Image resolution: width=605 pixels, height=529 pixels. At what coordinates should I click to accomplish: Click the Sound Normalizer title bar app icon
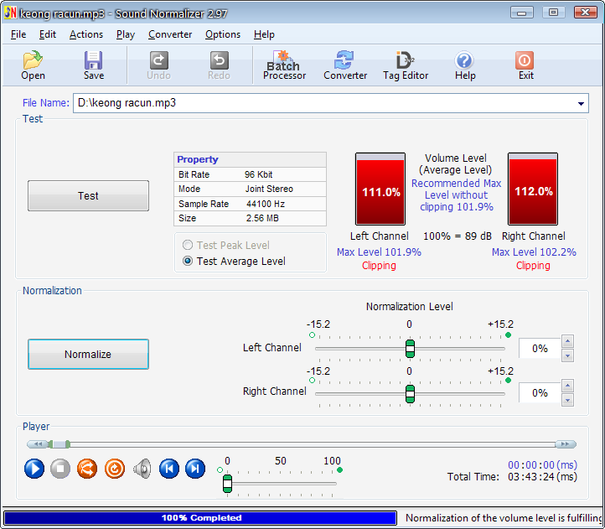10,13
